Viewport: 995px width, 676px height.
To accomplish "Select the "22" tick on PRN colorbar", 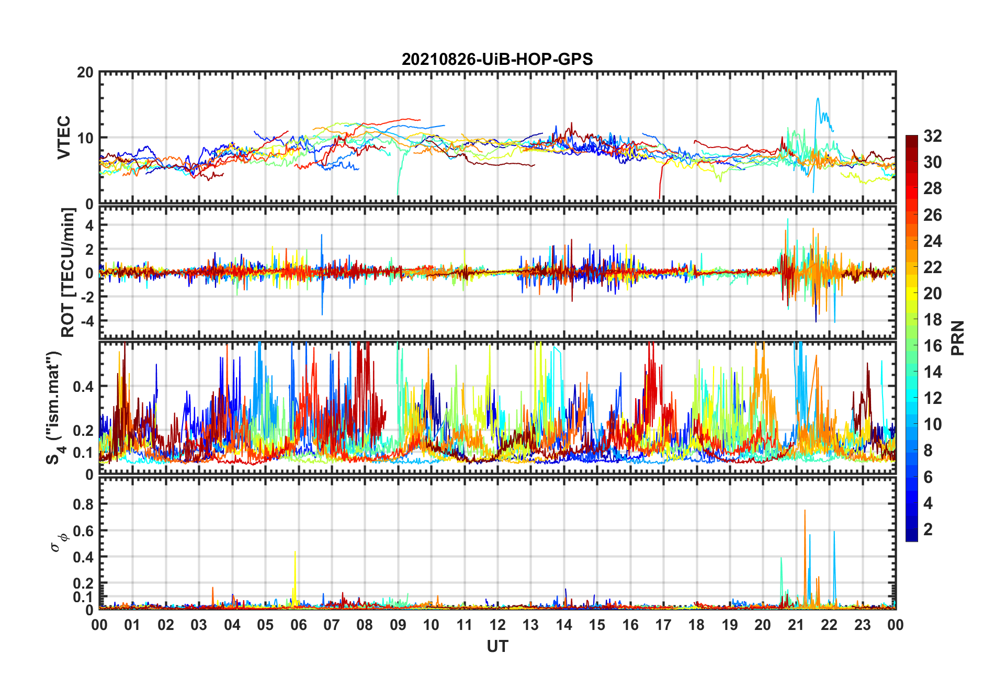I will [x=933, y=267].
